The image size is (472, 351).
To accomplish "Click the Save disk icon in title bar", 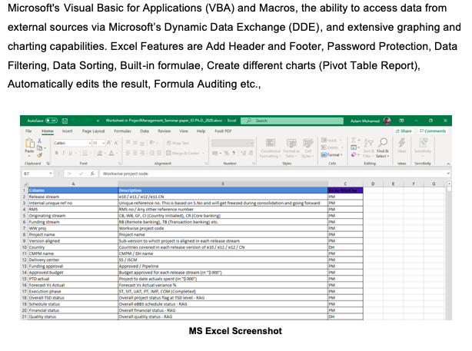I will pos(65,121).
